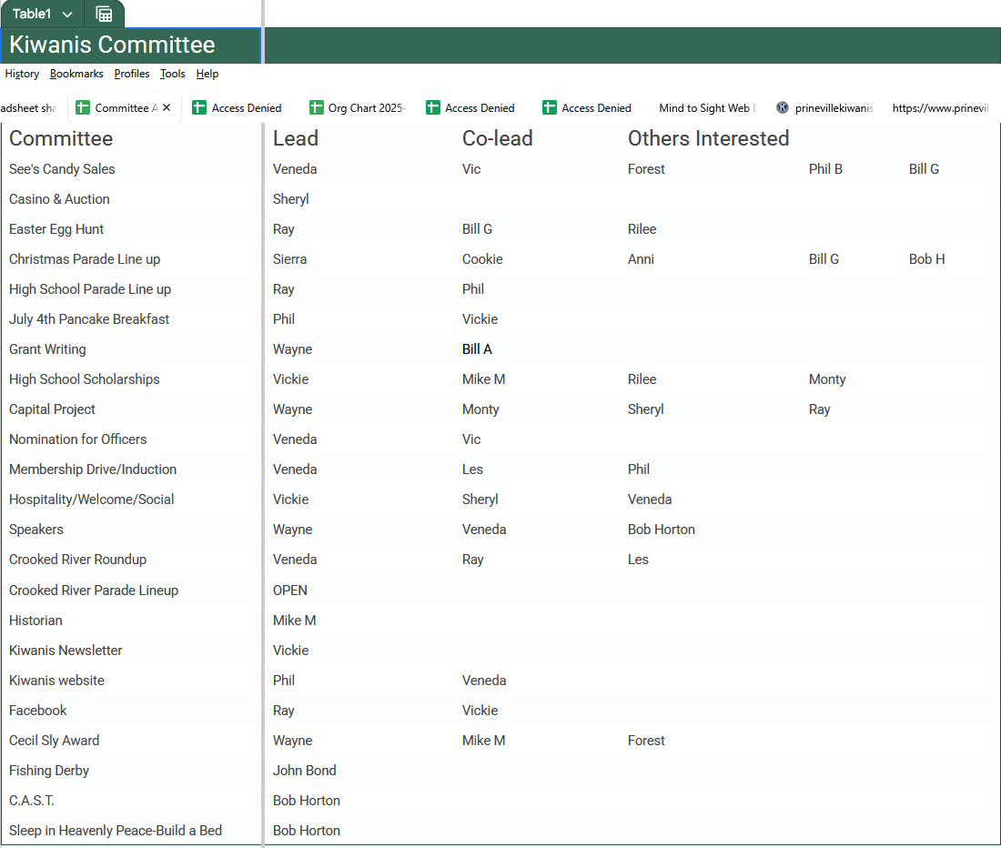
Task: Open the Profiles menu
Action: click(x=132, y=74)
